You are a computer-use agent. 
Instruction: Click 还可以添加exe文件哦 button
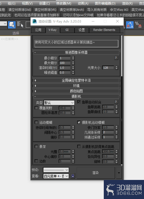[78, 15]
